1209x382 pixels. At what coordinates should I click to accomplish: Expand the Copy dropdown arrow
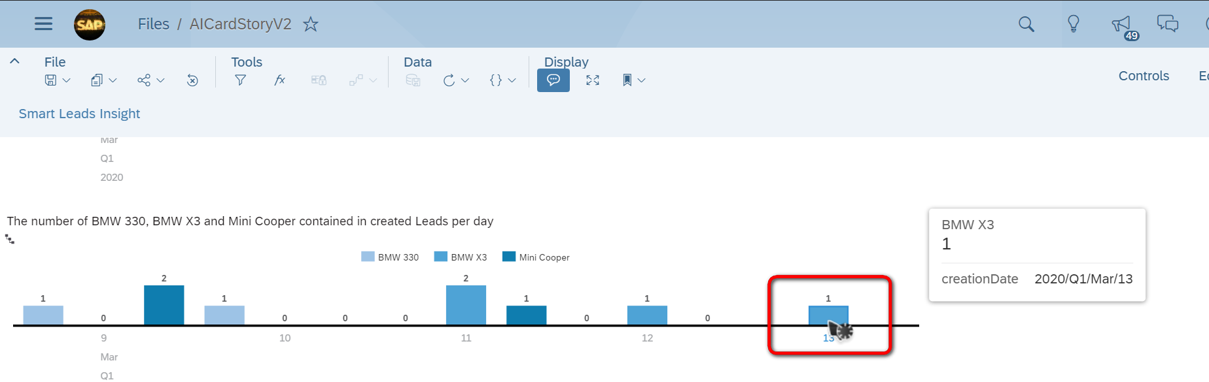click(x=113, y=80)
